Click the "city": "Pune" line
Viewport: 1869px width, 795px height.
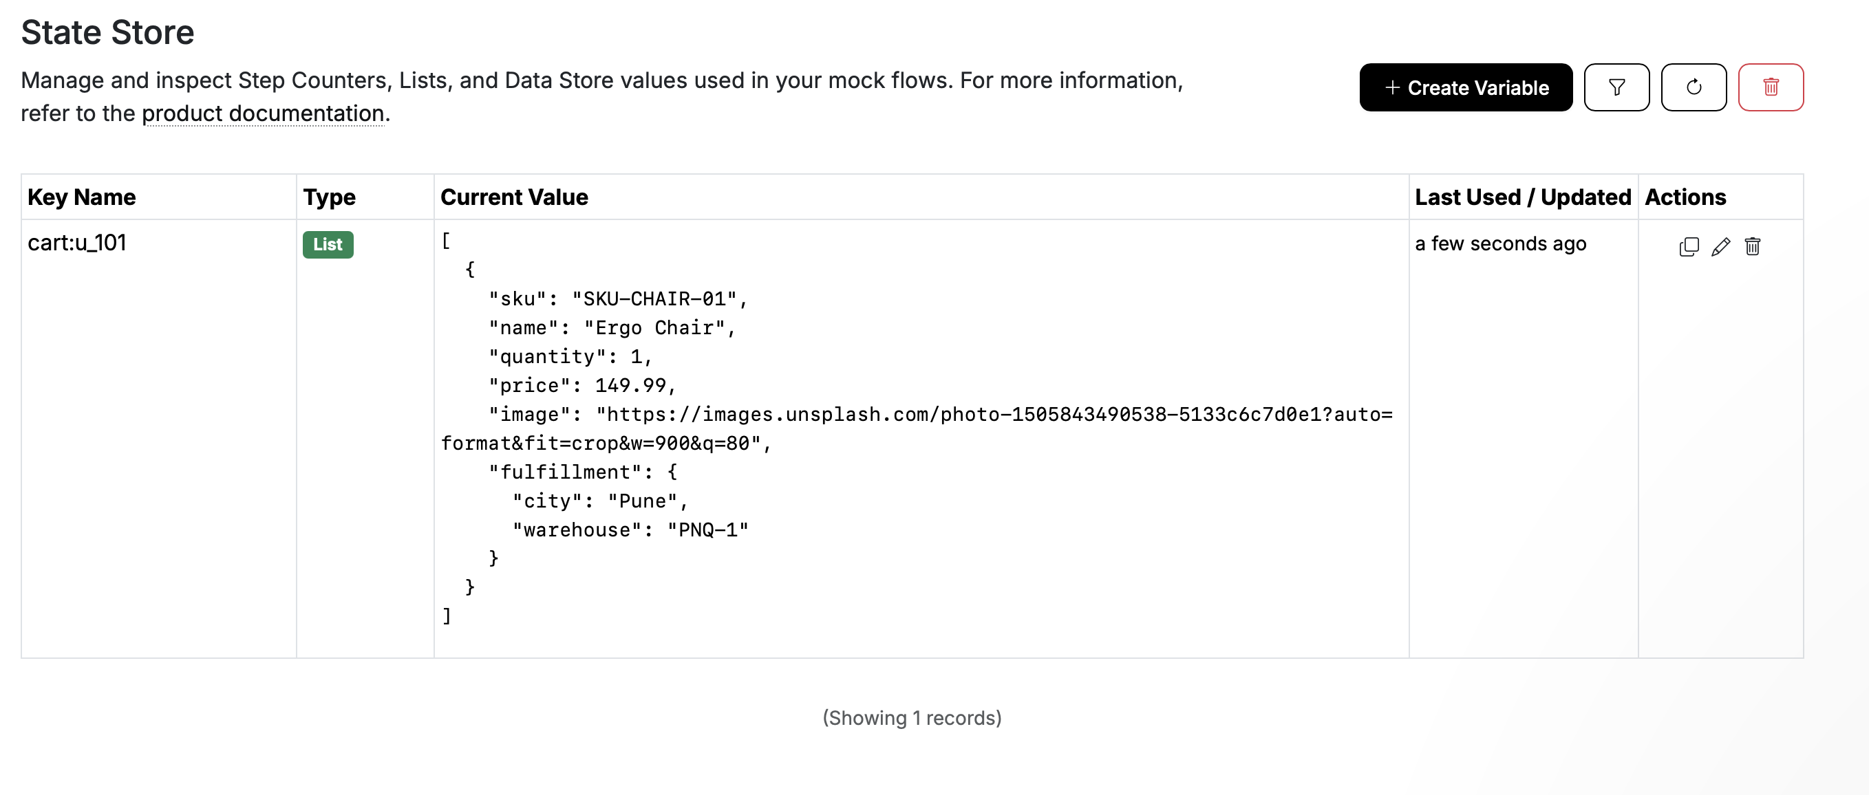[600, 501]
